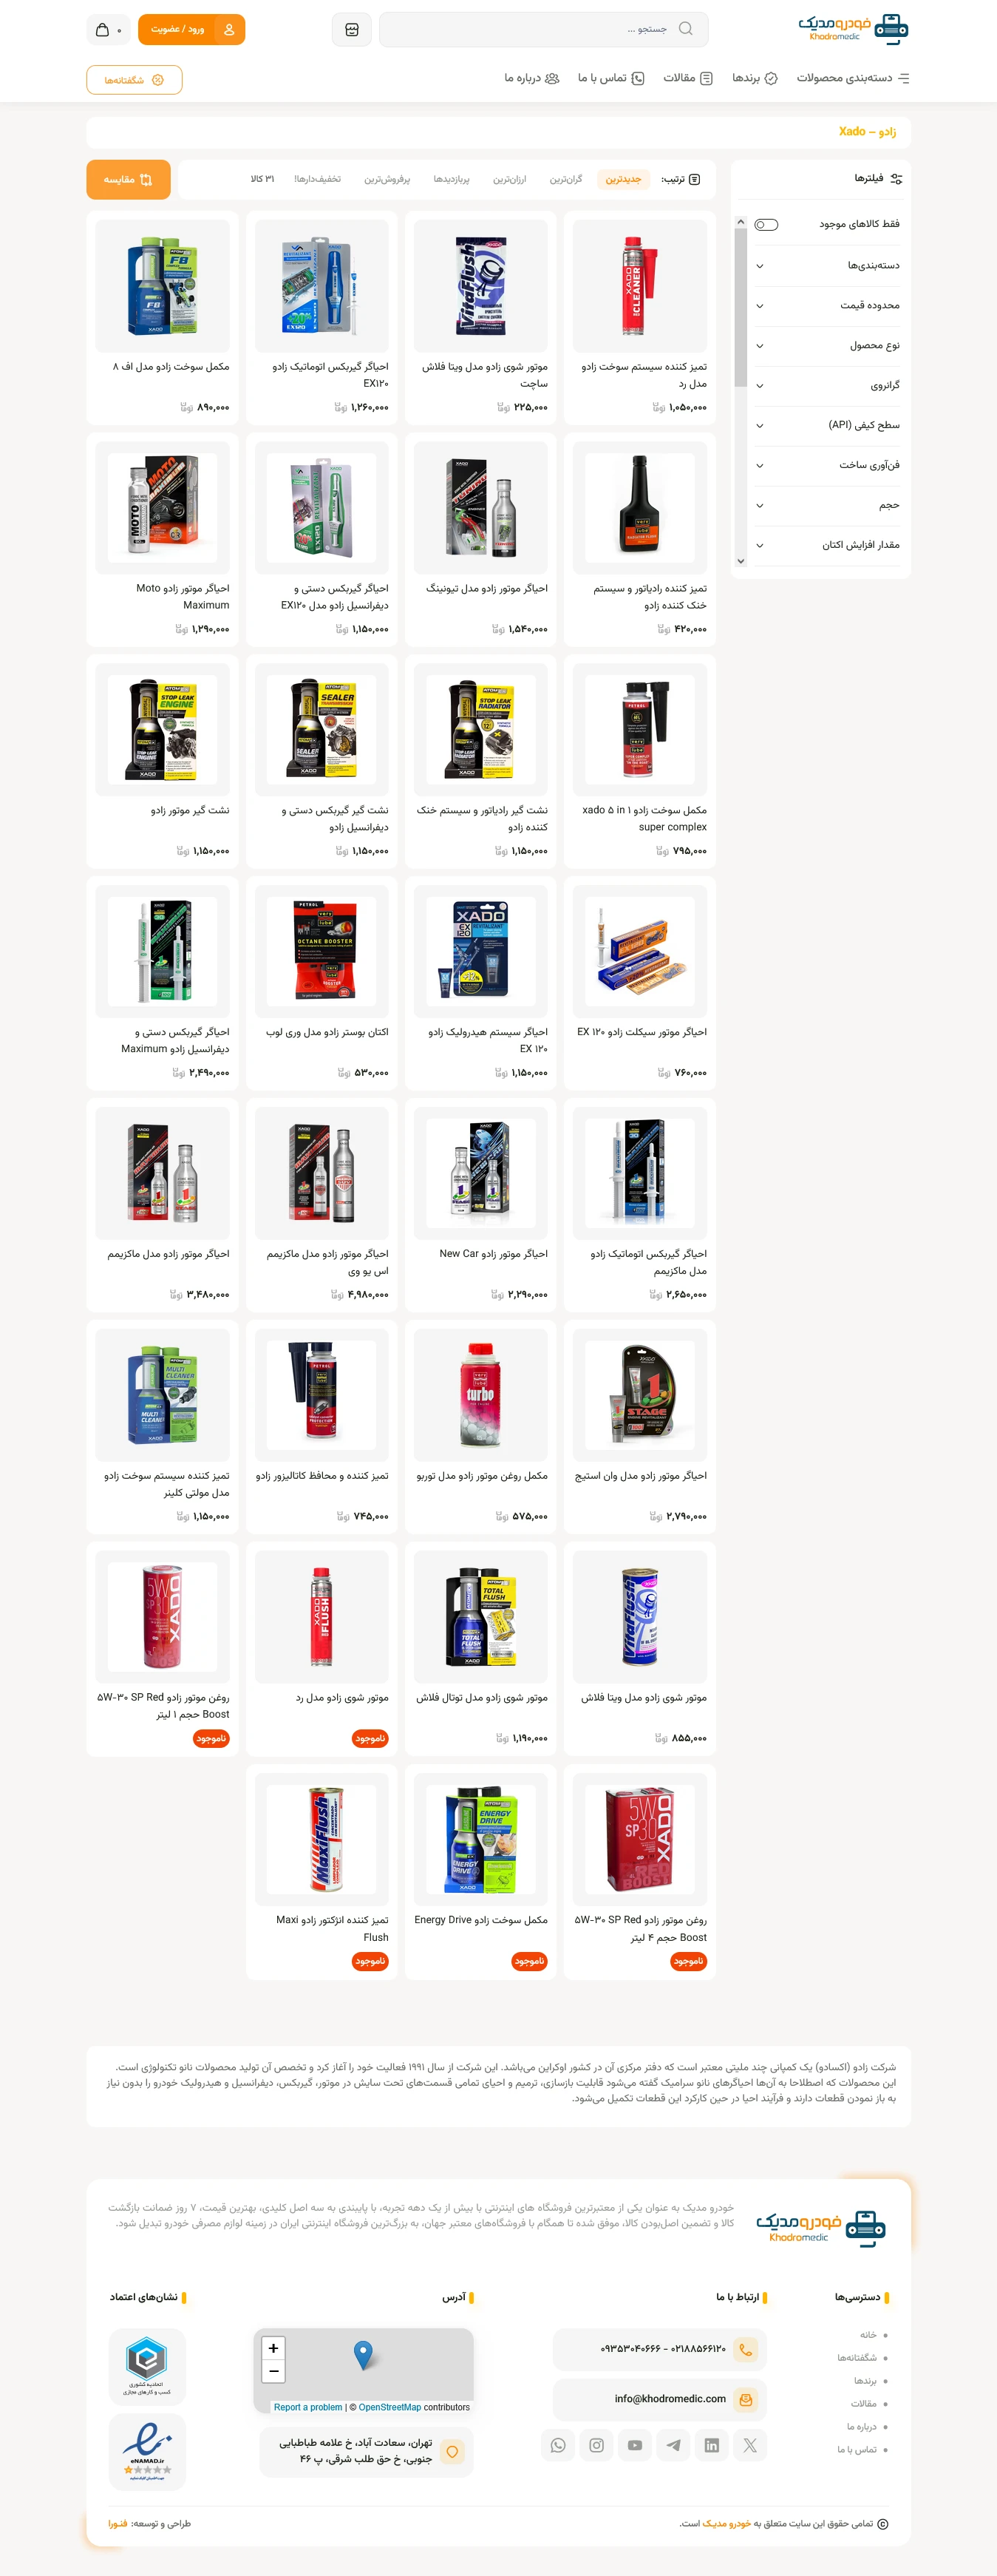Click the search magnifier icon
Image resolution: width=997 pixels, height=2576 pixels.
pos(685,29)
